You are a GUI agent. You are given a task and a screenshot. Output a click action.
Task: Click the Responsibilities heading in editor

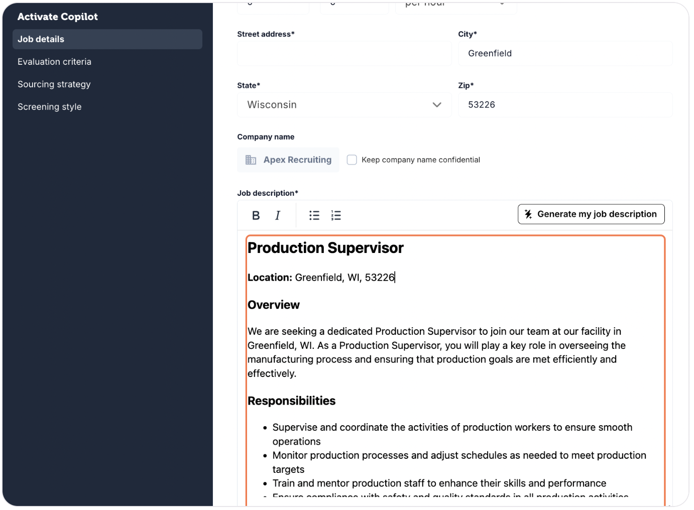(x=291, y=401)
